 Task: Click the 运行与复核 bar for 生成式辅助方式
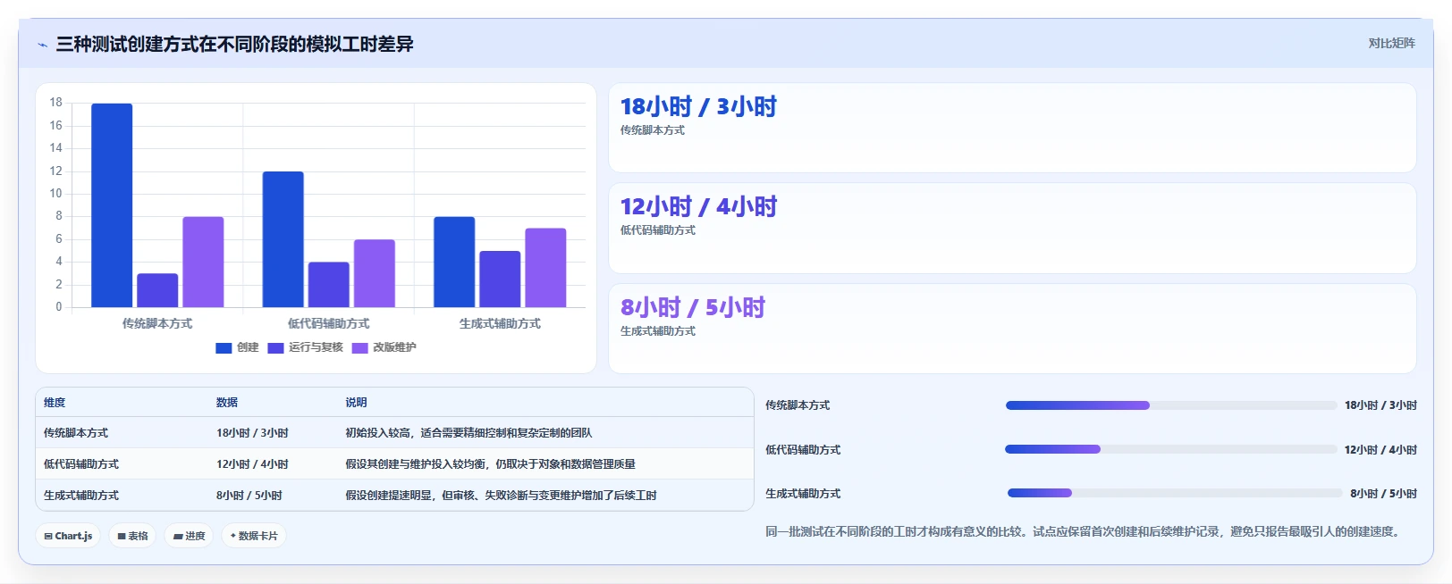[x=500, y=279]
